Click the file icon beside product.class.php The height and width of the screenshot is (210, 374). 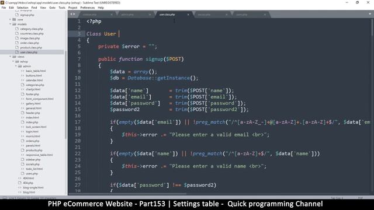point(17,47)
